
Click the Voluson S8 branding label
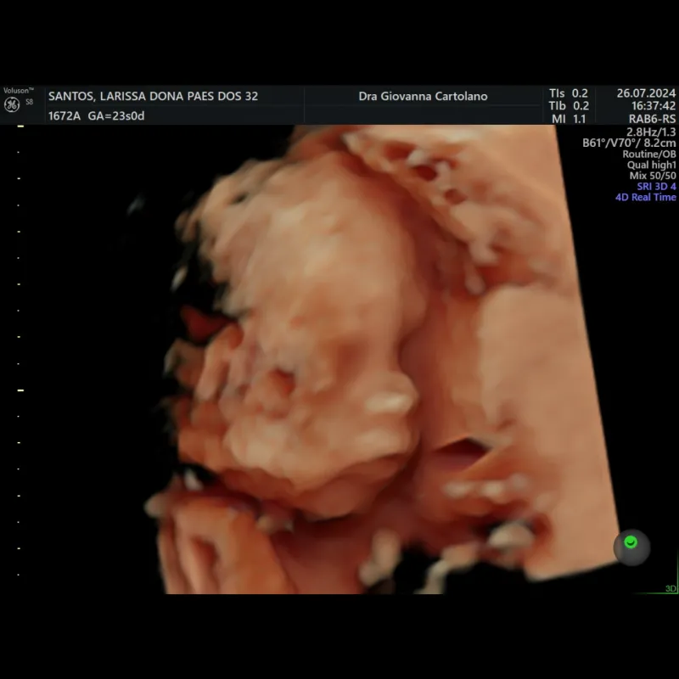(18, 90)
